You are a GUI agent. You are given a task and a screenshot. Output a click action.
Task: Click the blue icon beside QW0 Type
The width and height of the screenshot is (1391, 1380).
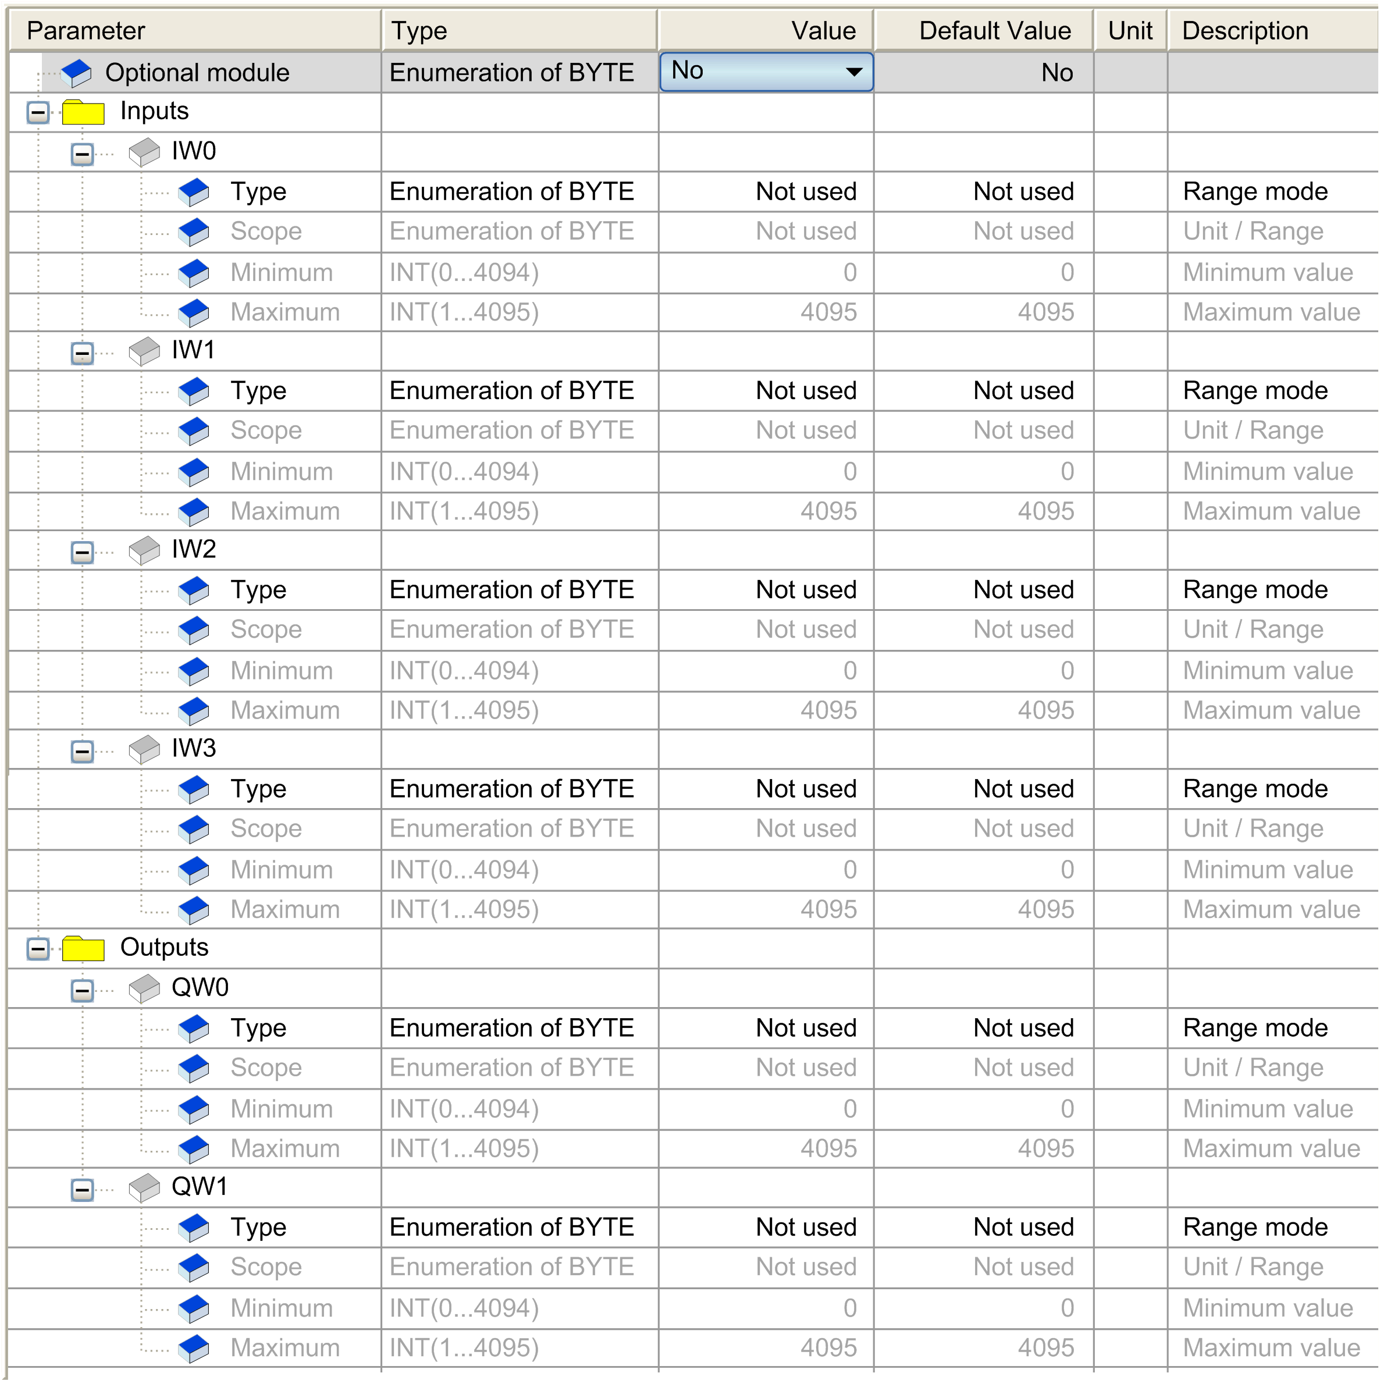(x=194, y=1029)
